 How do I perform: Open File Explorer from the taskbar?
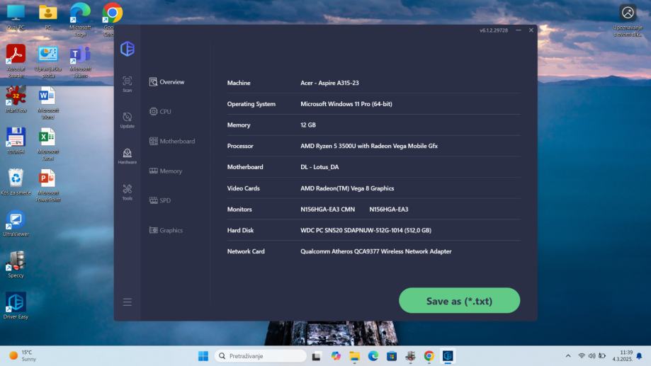click(x=355, y=356)
